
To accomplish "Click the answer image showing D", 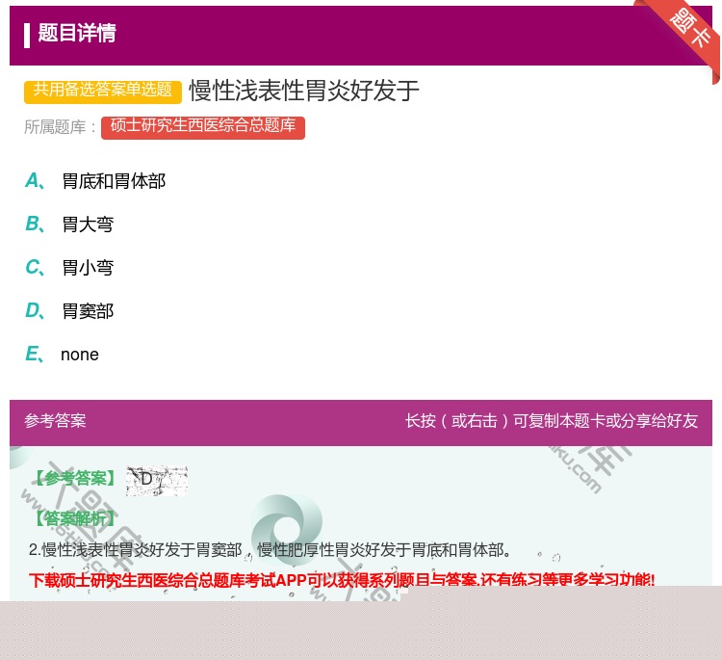I will (x=157, y=480).
